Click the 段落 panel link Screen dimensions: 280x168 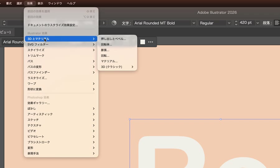pos(267,23)
